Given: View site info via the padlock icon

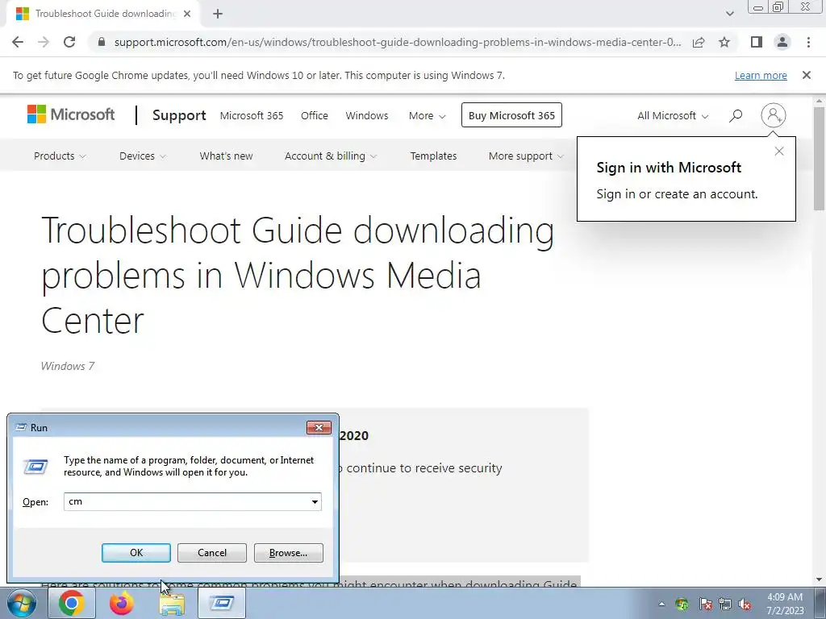Looking at the screenshot, I should (x=102, y=42).
